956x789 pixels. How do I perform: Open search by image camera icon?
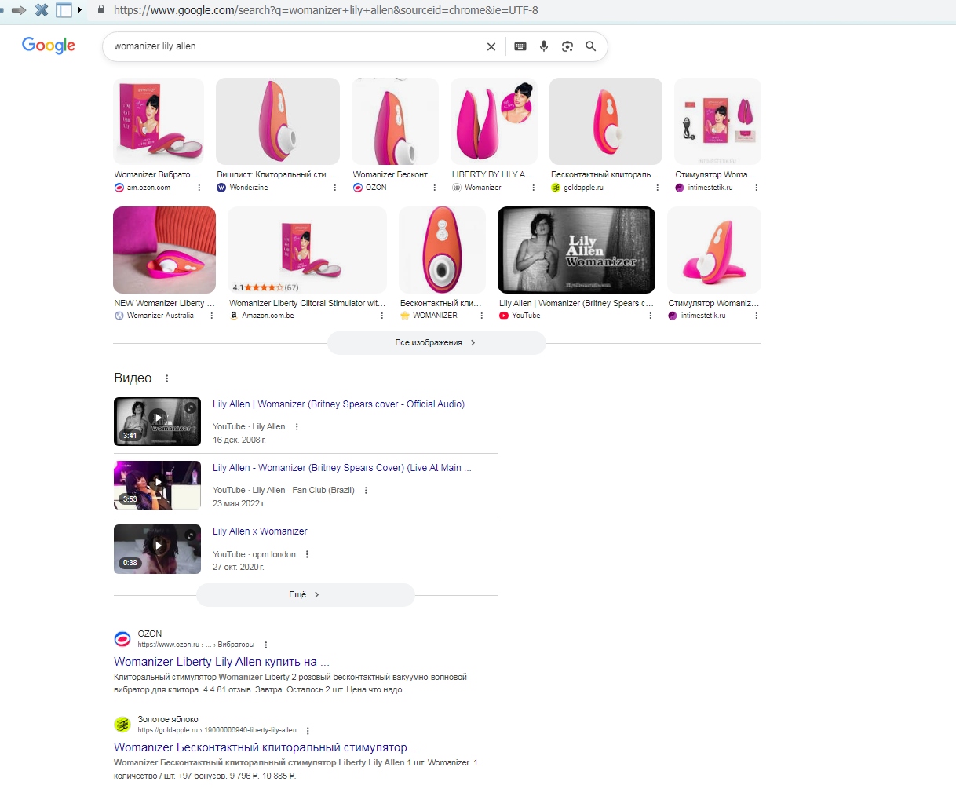[x=567, y=46]
